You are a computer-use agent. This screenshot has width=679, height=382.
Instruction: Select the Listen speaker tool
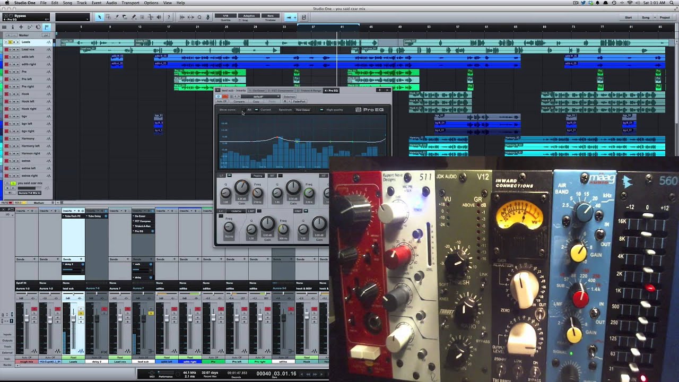(x=159, y=16)
